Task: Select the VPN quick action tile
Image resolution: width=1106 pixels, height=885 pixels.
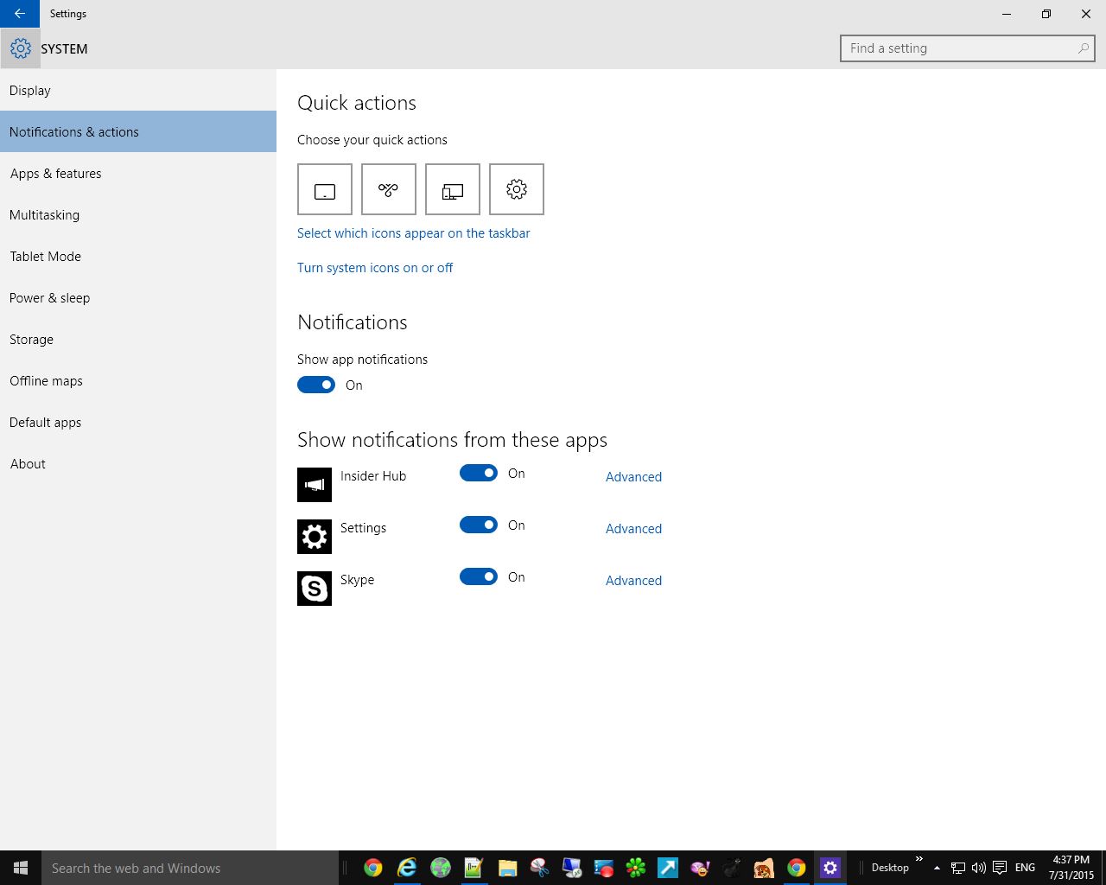Action: point(389,189)
